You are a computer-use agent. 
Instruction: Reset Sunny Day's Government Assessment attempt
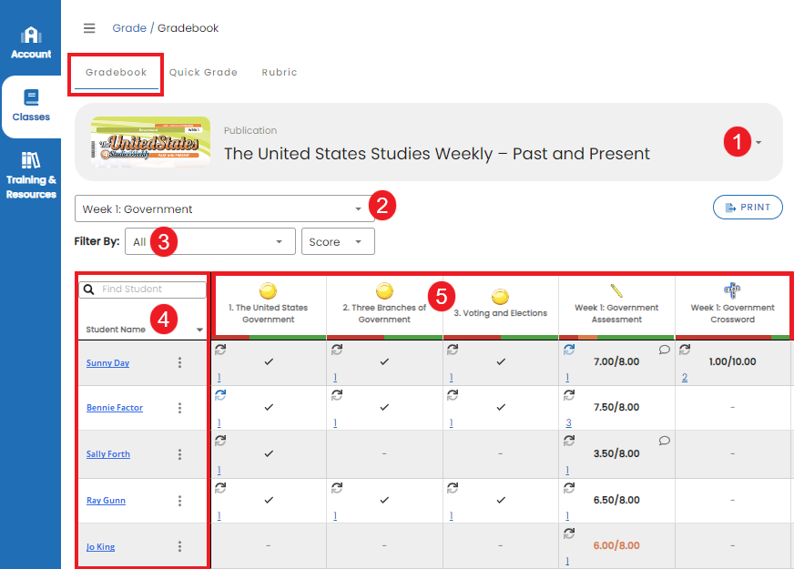(569, 350)
